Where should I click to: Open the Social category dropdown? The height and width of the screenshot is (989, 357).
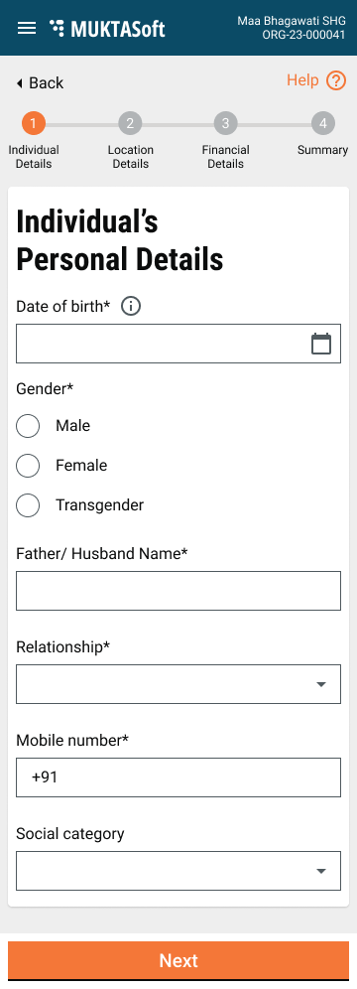(178, 871)
